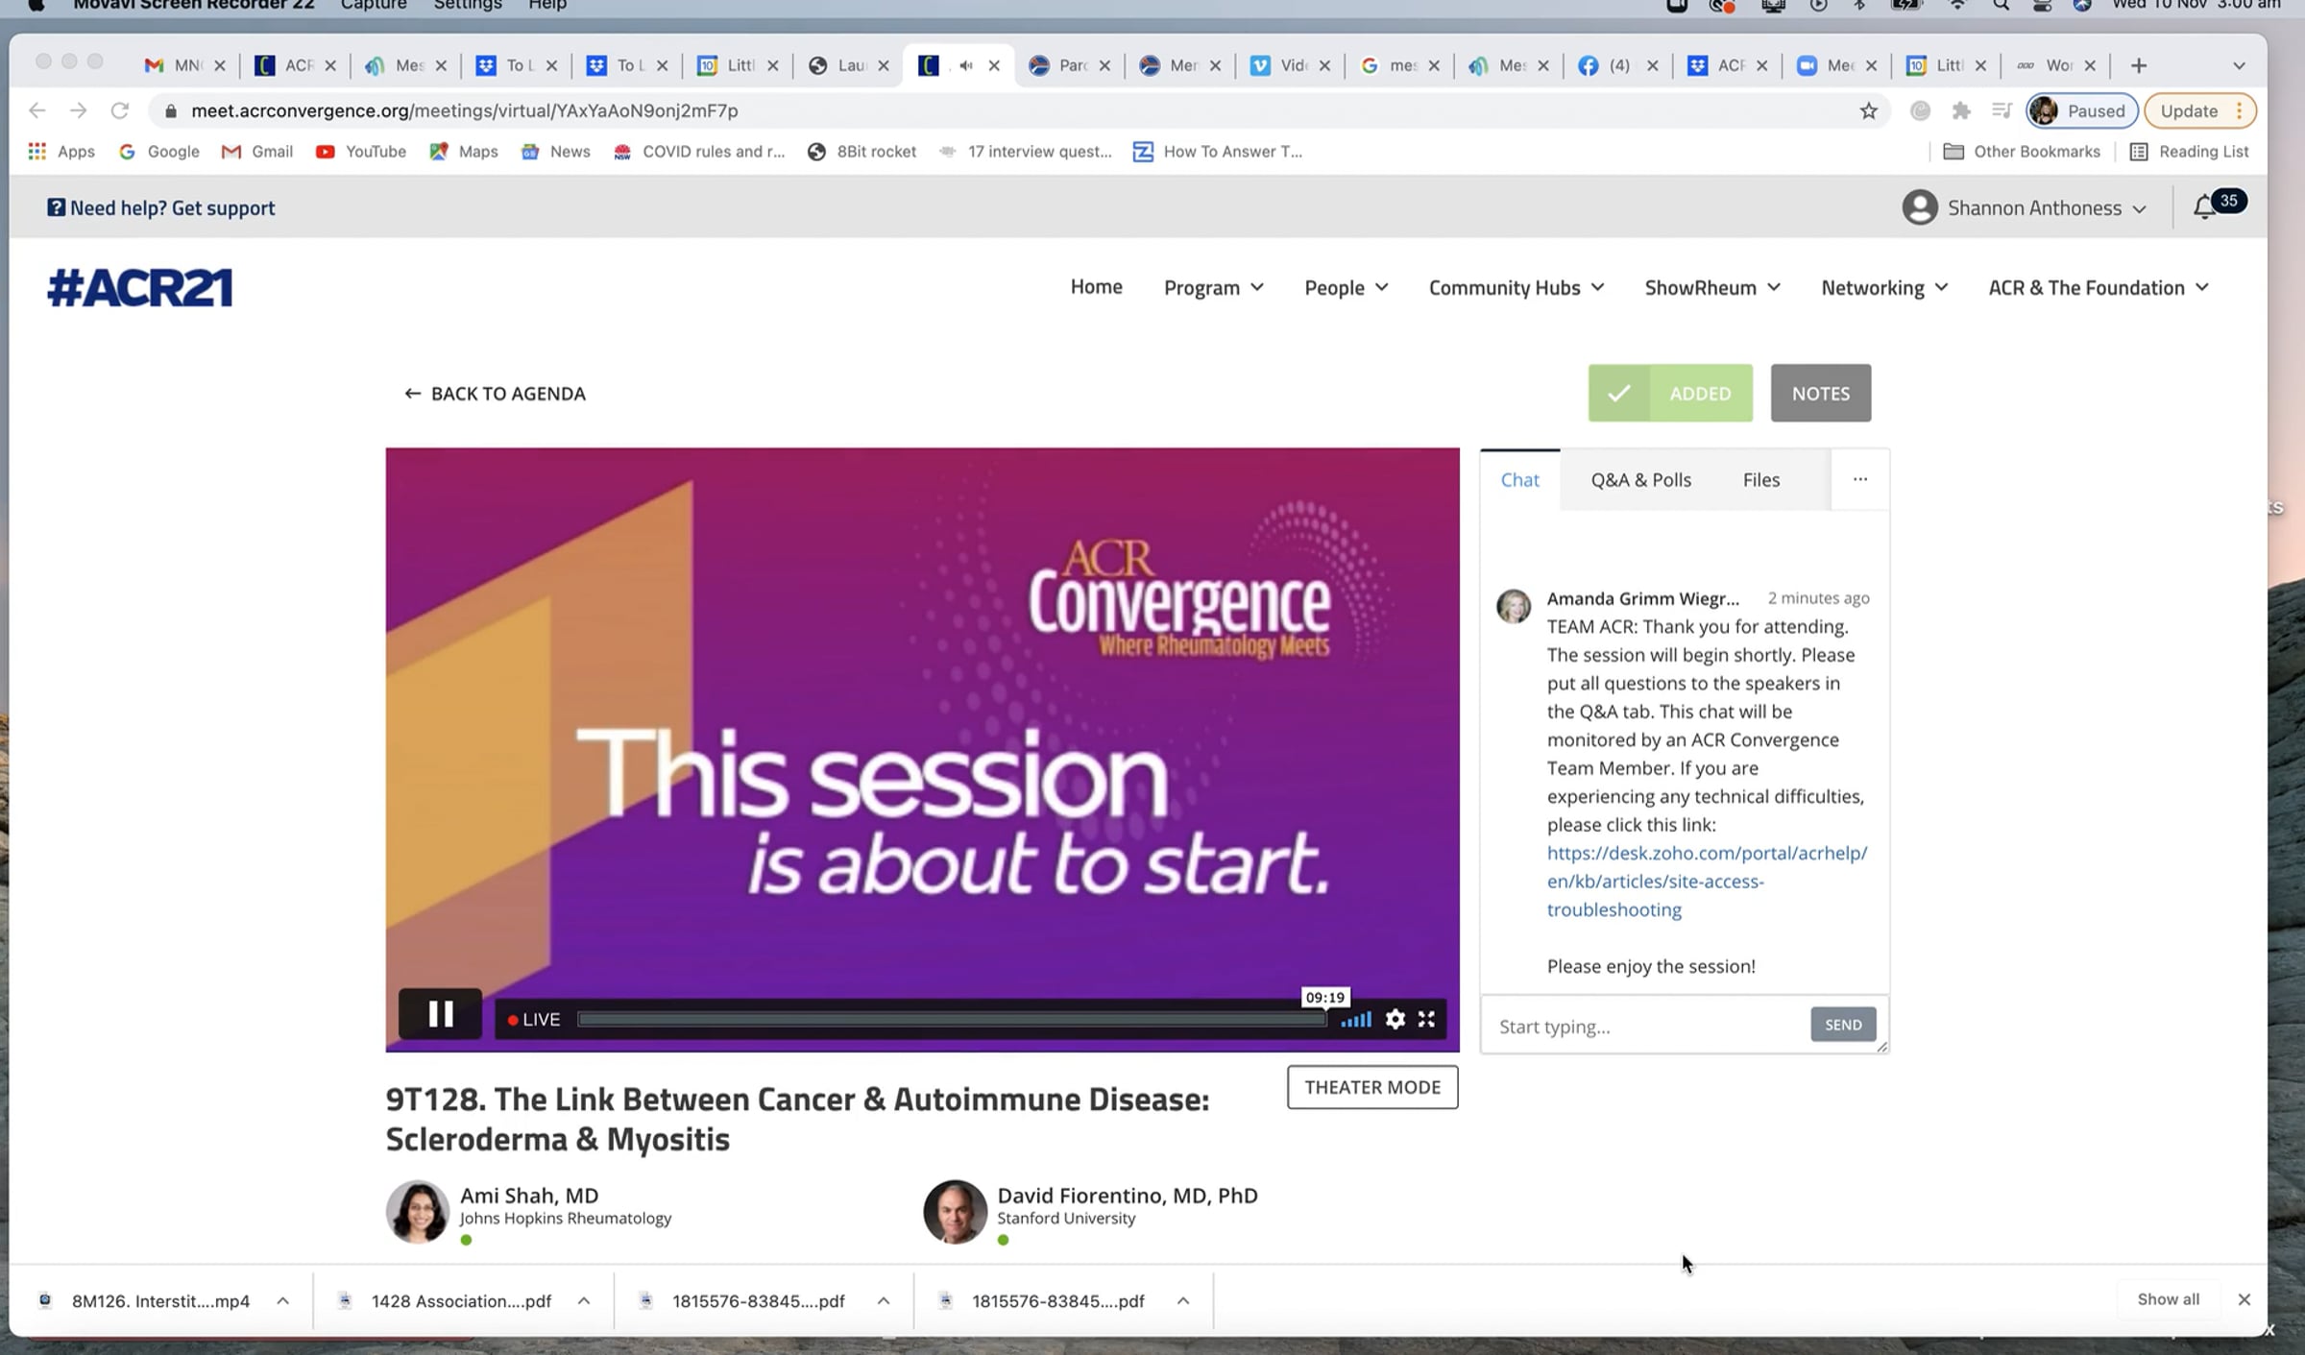Open the notifications bell icon
Image resolution: width=2305 pixels, height=1355 pixels.
[x=2204, y=207]
